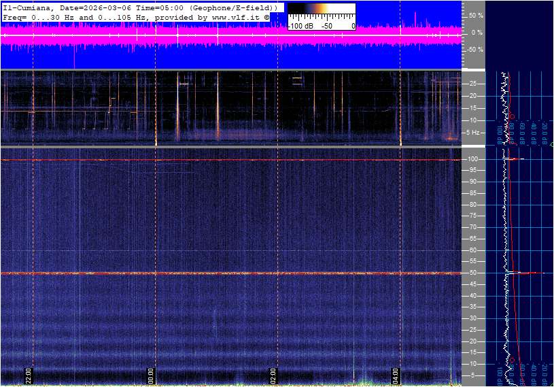The image size is (554, 387).
Task: Click the 25 Hz label on upper scale
Action: pos(474,84)
